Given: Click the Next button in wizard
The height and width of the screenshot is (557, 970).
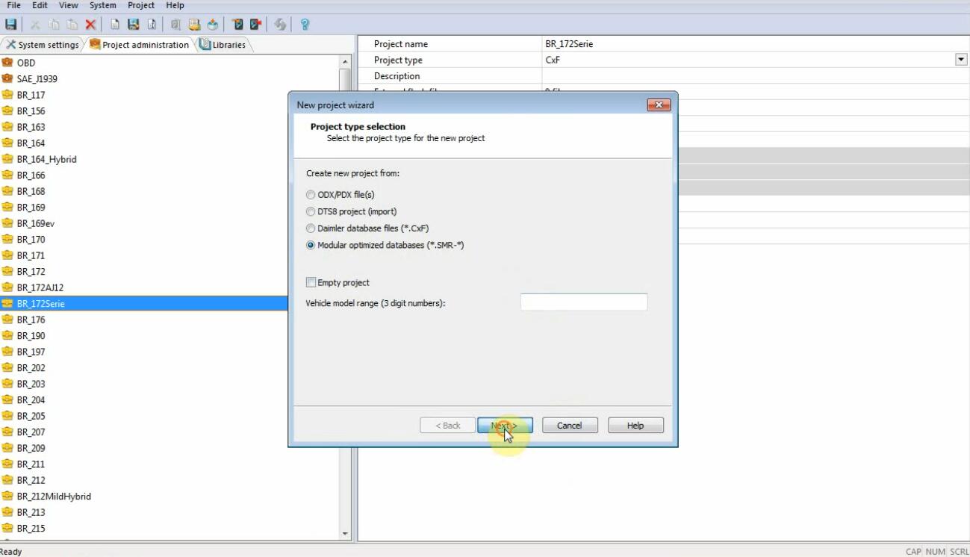Looking at the screenshot, I should [x=505, y=426].
